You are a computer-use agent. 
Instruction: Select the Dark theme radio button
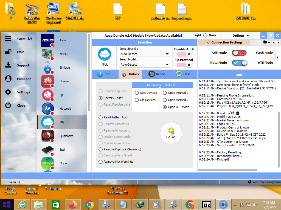(x=205, y=35)
